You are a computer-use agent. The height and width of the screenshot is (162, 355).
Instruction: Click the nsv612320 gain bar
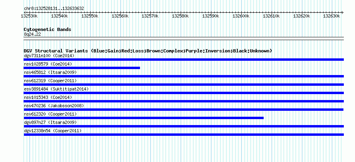(x=144, y=118)
